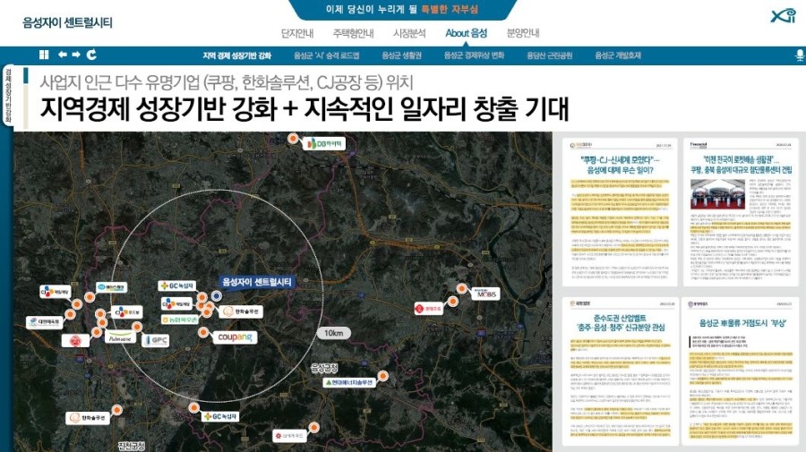The image size is (806, 452).
Task: Click the 음성자이 센트럴시티 site title
Action: point(67,22)
